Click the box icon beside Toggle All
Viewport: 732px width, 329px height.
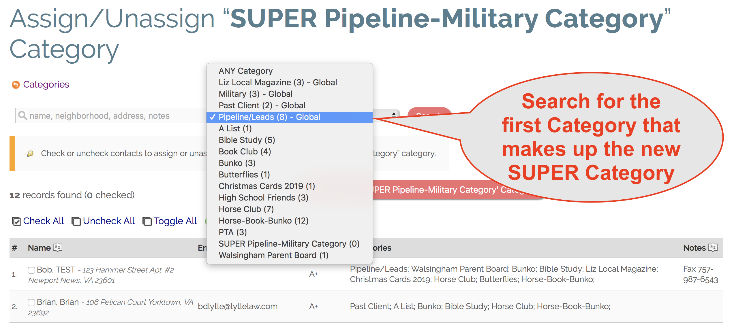(147, 221)
